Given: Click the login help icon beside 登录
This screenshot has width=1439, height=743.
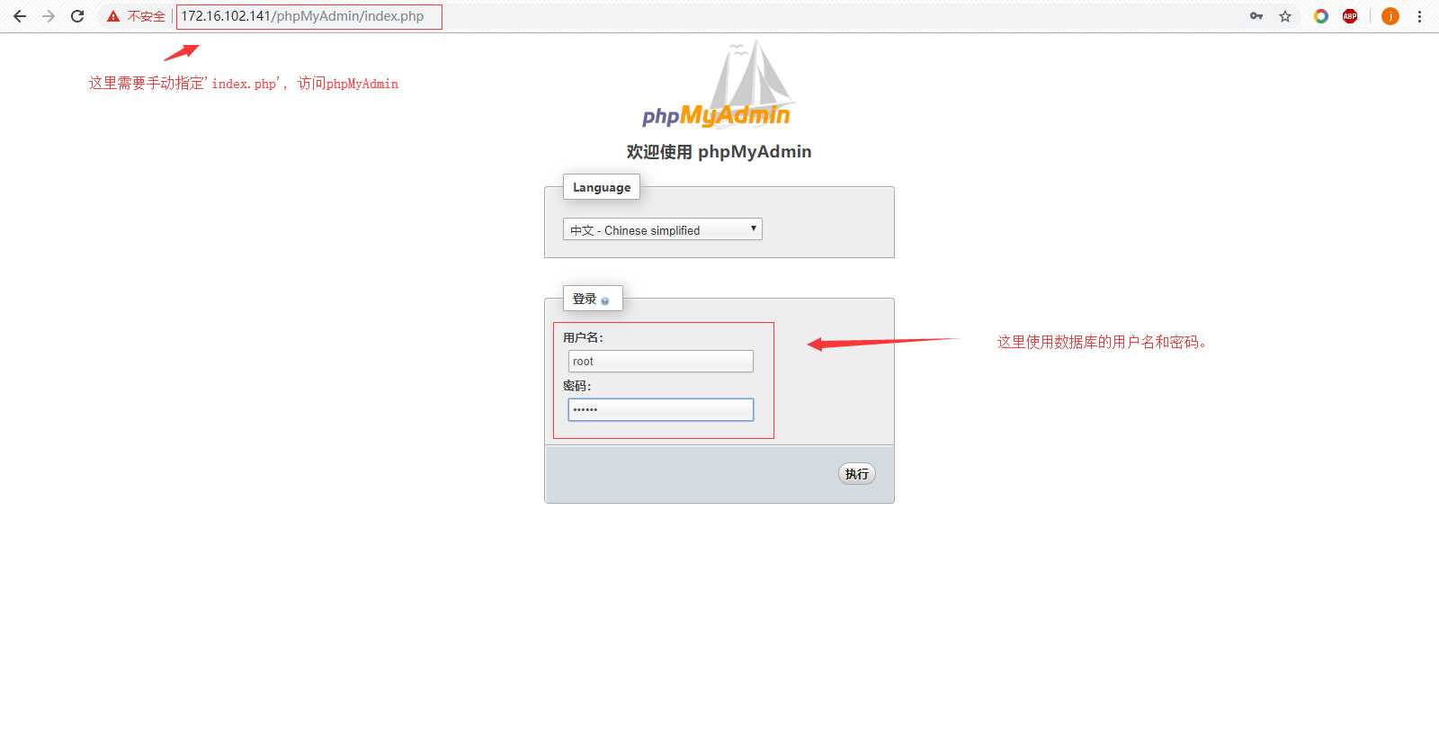Looking at the screenshot, I should pyautogui.click(x=604, y=300).
